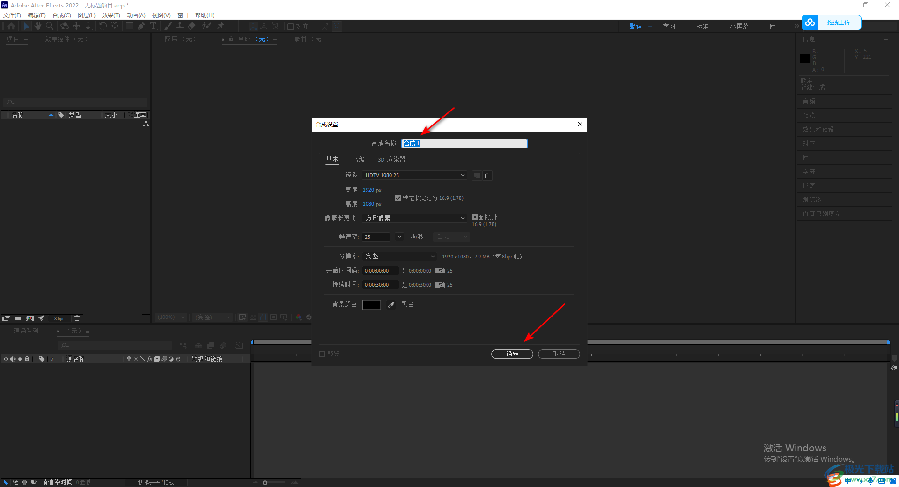Open the magnification 100% dropdown in viewer
This screenshot has width=899, height=487.
tap(171, 317)
